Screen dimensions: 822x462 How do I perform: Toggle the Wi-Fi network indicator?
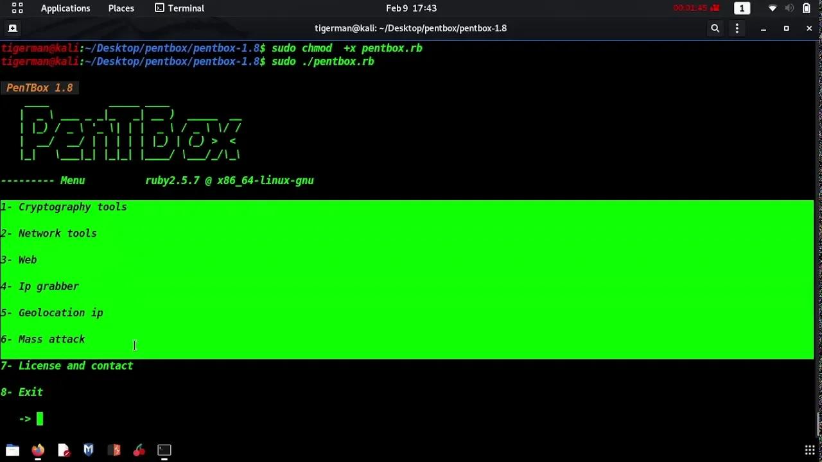tap(772, 8)
